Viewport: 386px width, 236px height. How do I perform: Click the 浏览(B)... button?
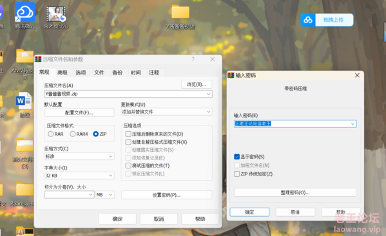click(x=197, y=84)
